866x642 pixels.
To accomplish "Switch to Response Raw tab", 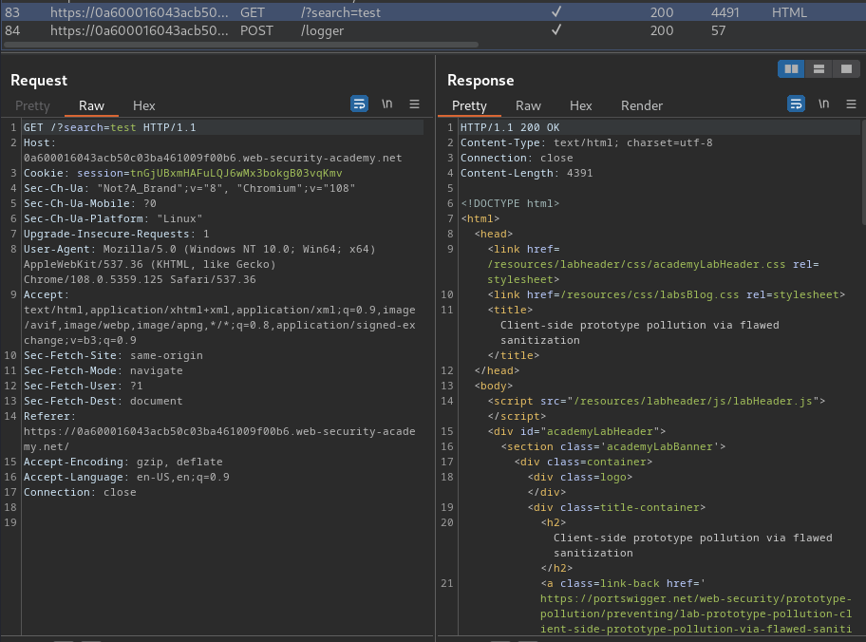I will click(x=528, y=105).
